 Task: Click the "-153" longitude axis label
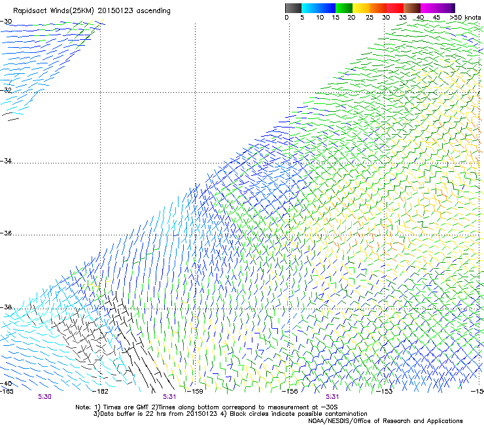click(x=385, y=392)
